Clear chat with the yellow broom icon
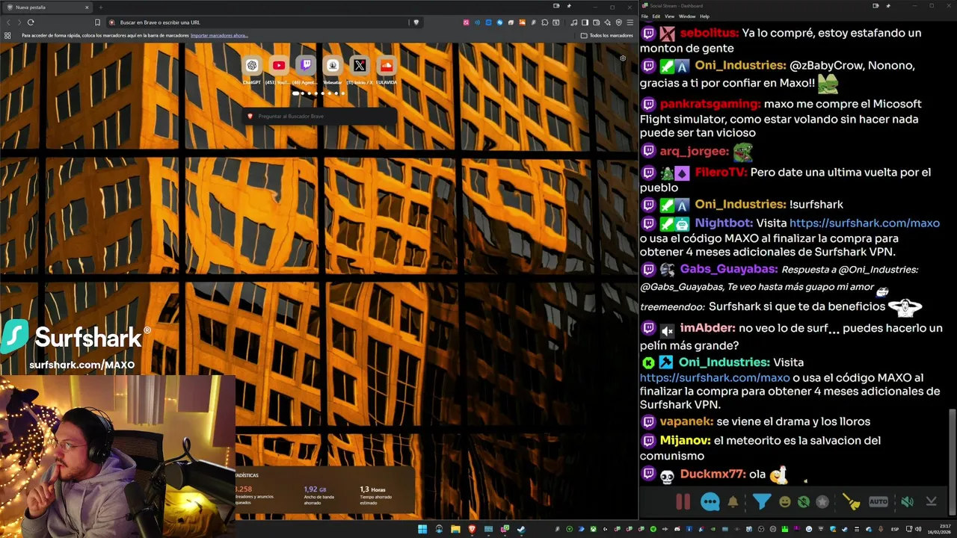 (x=852, y=502)
